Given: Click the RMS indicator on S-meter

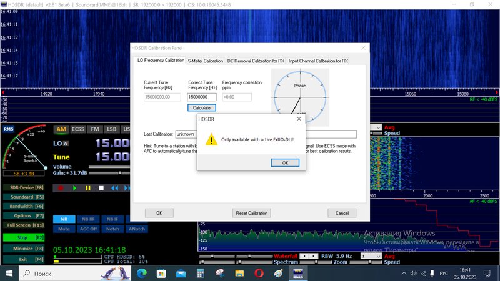Looking at the screenshot, I should [9, 129].
